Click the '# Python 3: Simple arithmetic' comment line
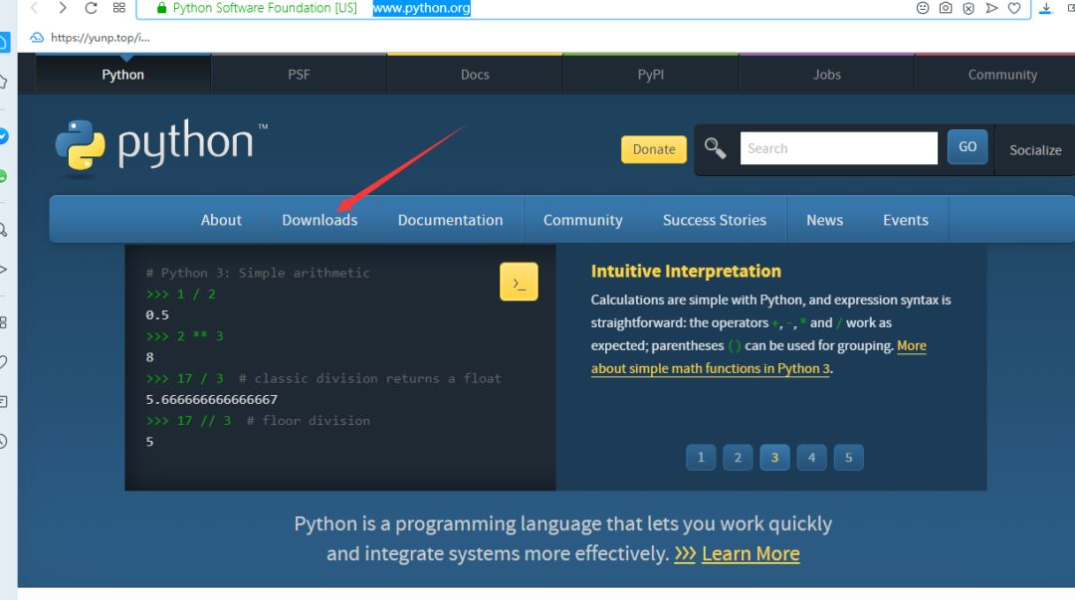Viewport: 1075px width, 600px height. pyautogui.click(x=258, y=273)
